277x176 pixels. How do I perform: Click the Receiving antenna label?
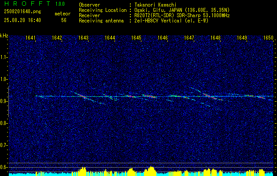pyautogui.click(x=101, y=21)
